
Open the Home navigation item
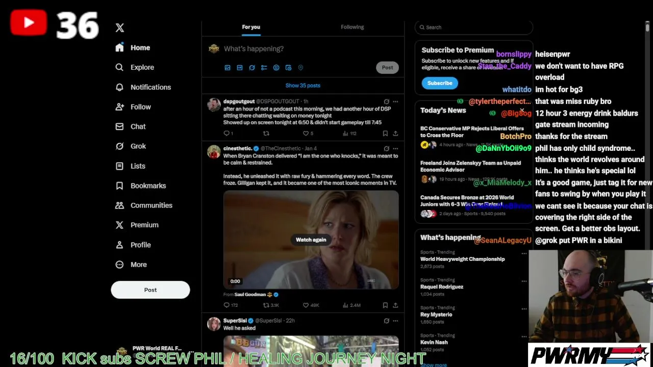pos(133,47)
